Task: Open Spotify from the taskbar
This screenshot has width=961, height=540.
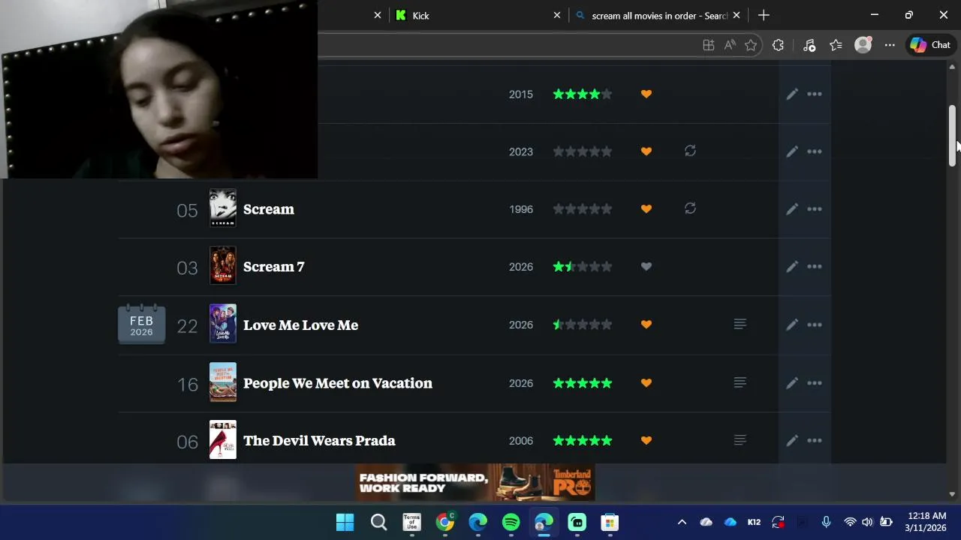Action: 511,522
